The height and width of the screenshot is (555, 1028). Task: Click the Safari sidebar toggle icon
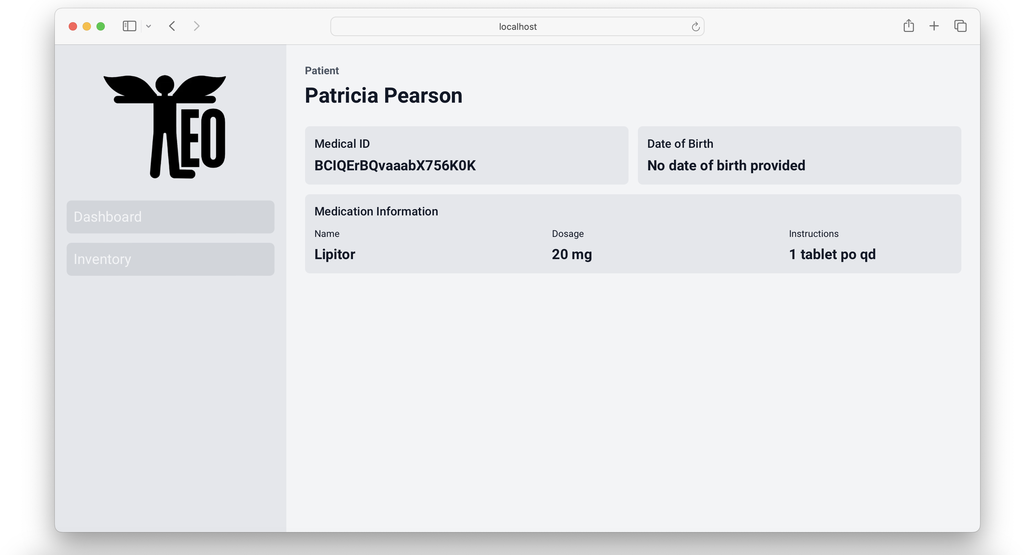pyautogui.click(x=129, y=26)
